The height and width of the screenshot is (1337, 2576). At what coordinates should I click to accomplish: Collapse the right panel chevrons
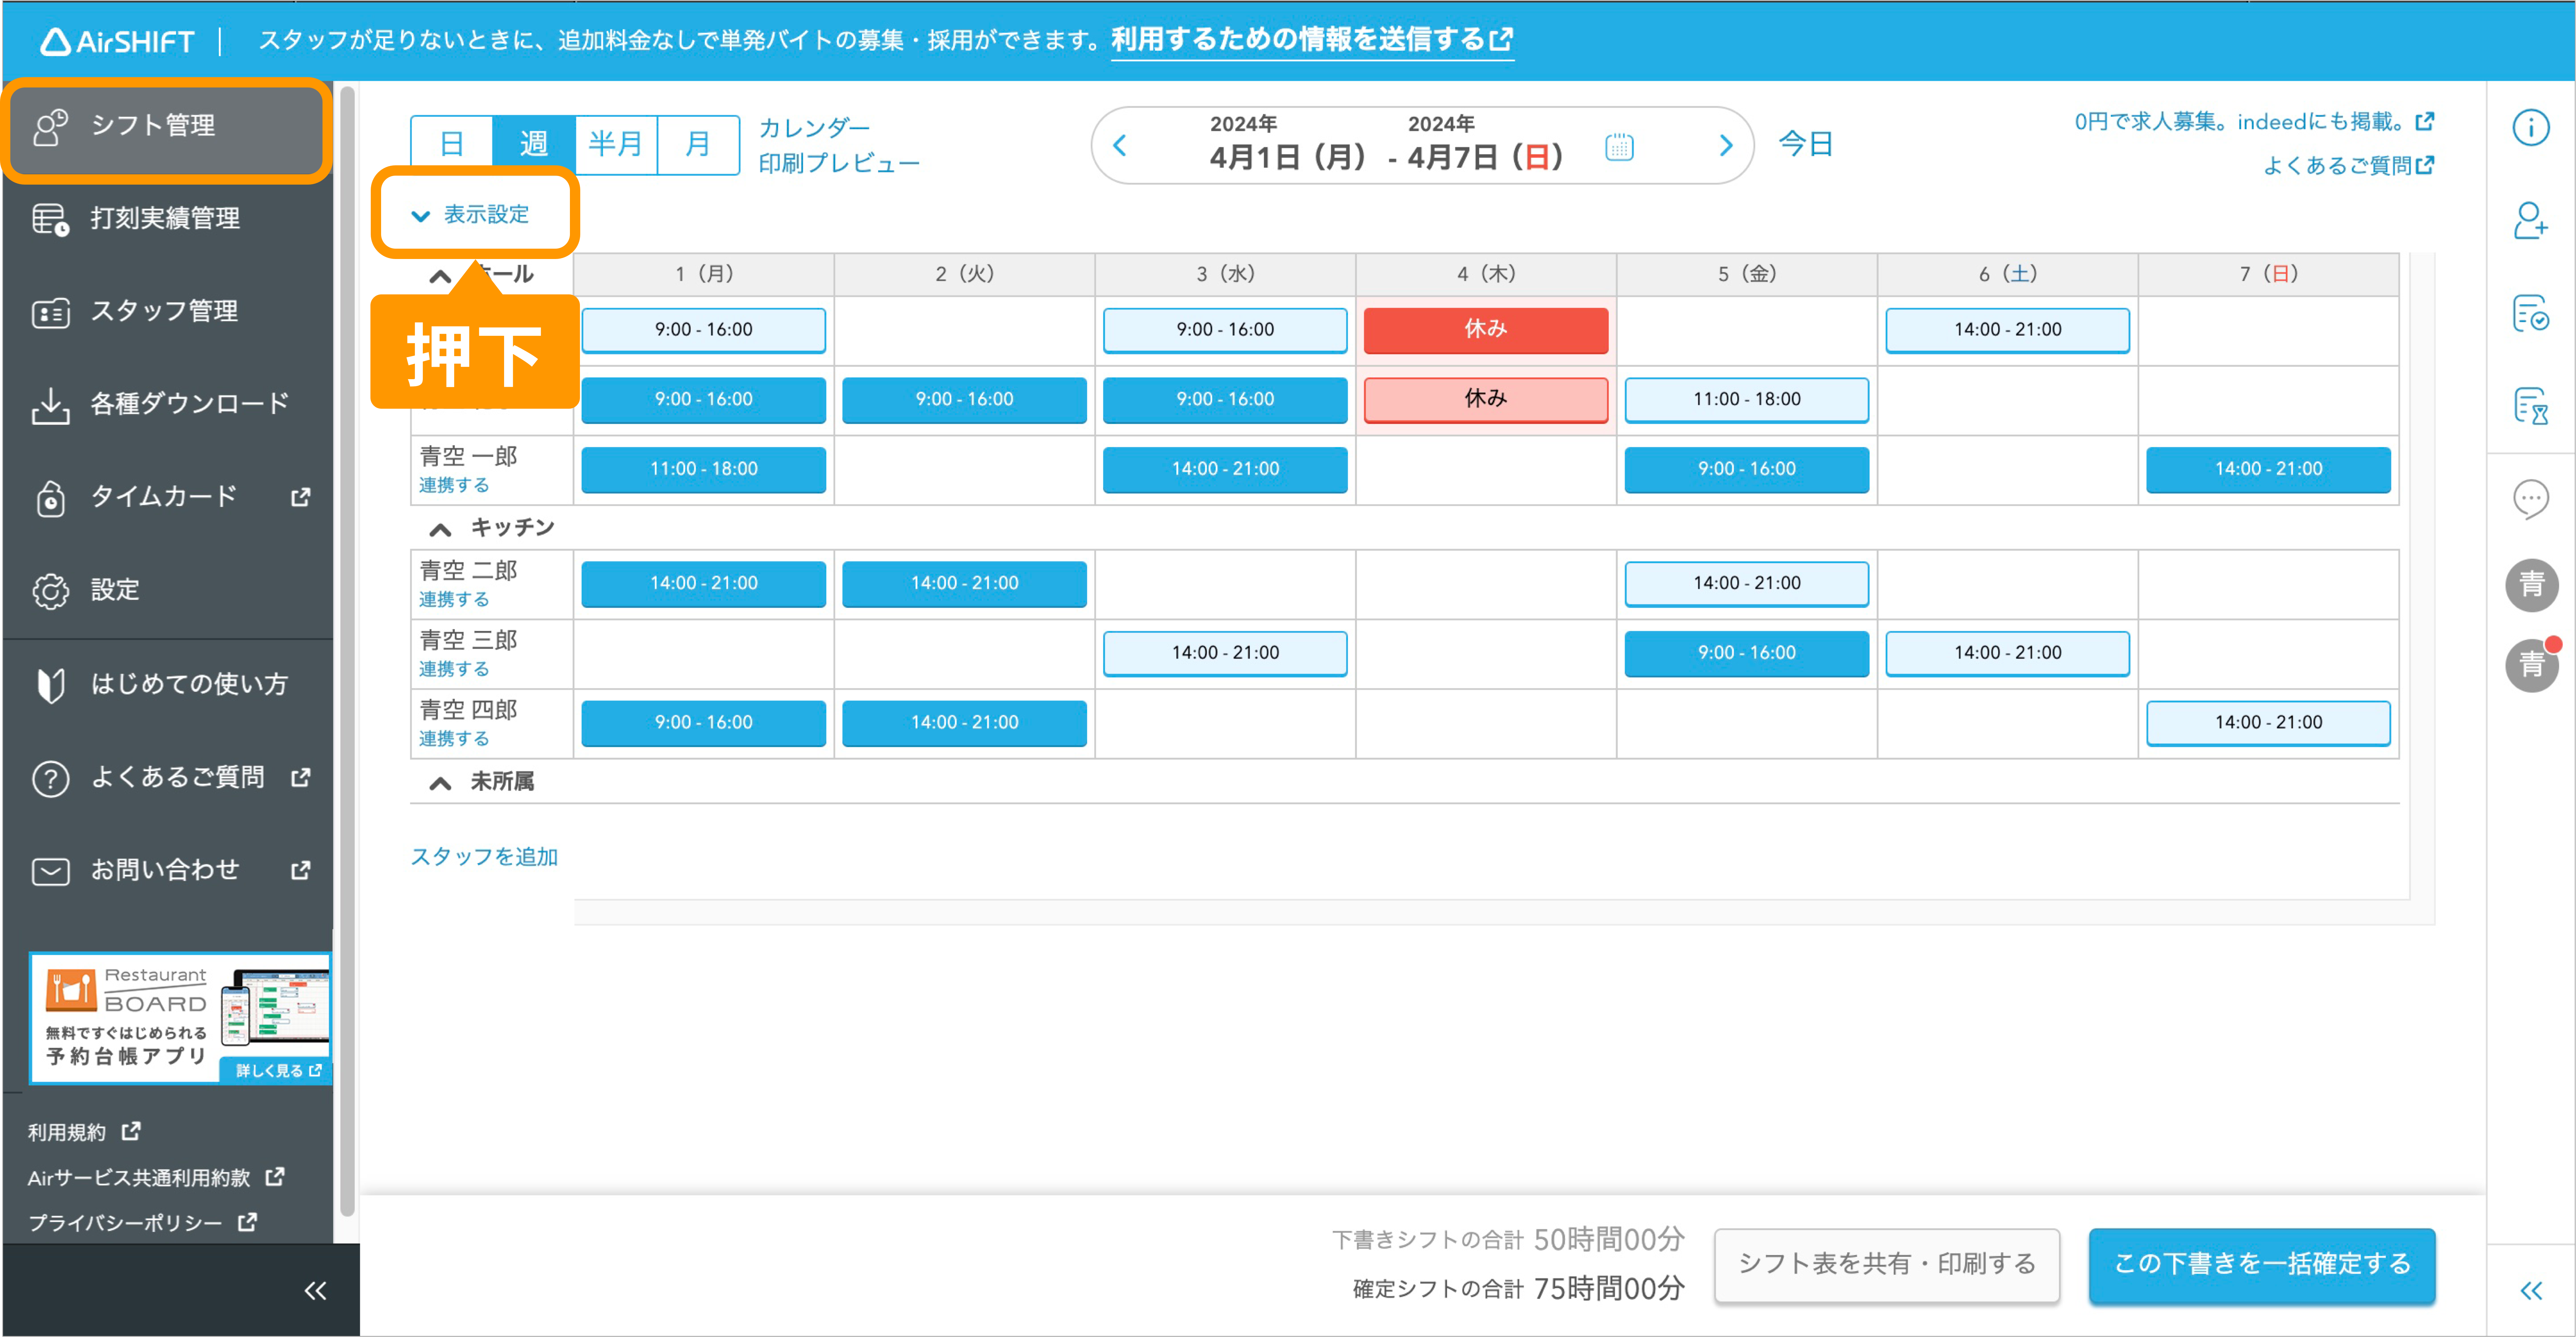pyautogui.click(x=2531, y=1291)
